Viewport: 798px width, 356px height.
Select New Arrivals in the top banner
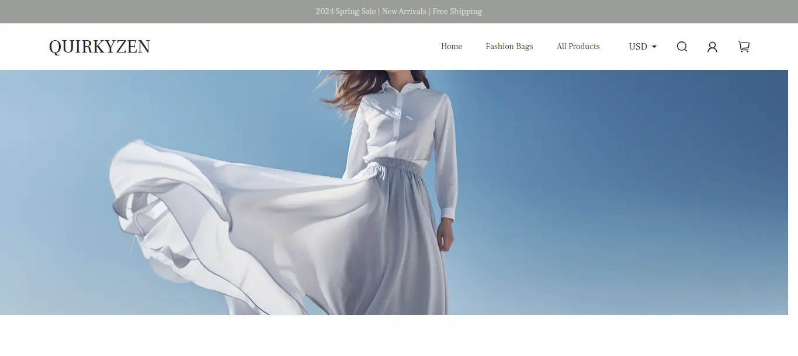click(403, 12)
